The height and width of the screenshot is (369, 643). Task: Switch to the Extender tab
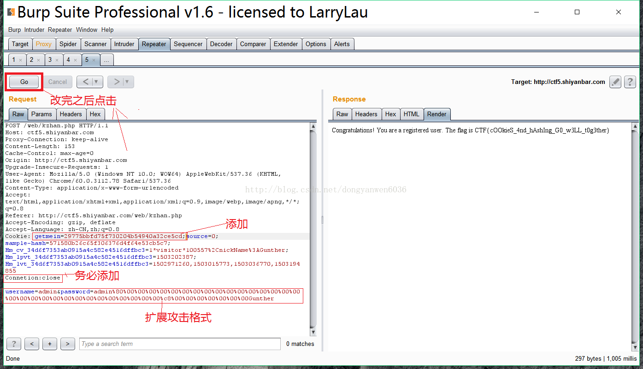coord(286,44)
